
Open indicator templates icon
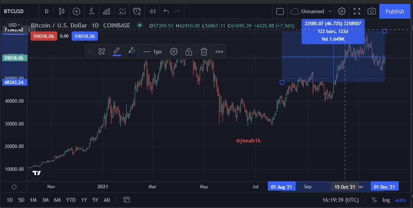pyautogui.click(x=122, y=11)
